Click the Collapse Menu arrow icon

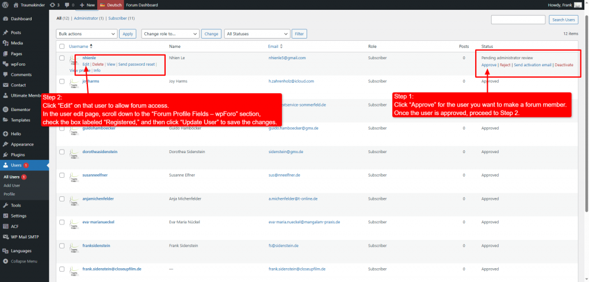[x=5, y=261]
